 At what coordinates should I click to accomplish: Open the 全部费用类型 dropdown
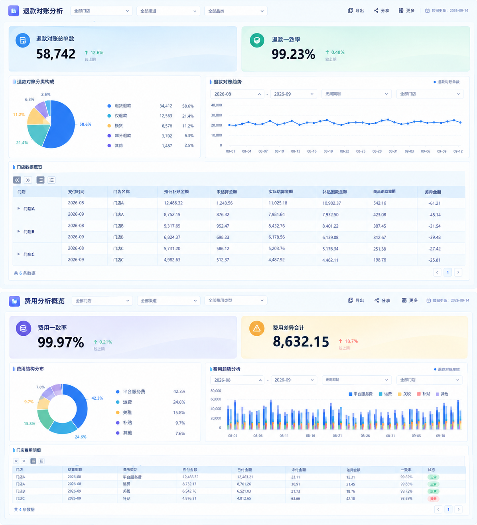point(236,300)
